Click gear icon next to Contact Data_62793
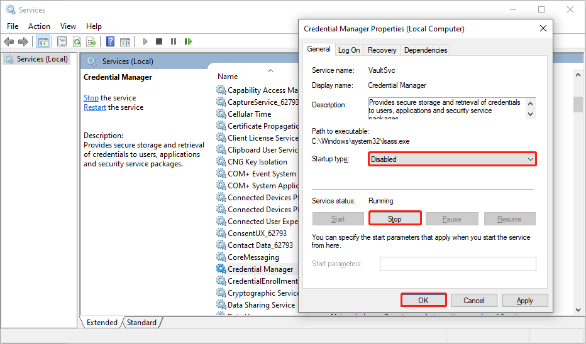Screen dimensions: 586x344 click(x=221, y=245)
